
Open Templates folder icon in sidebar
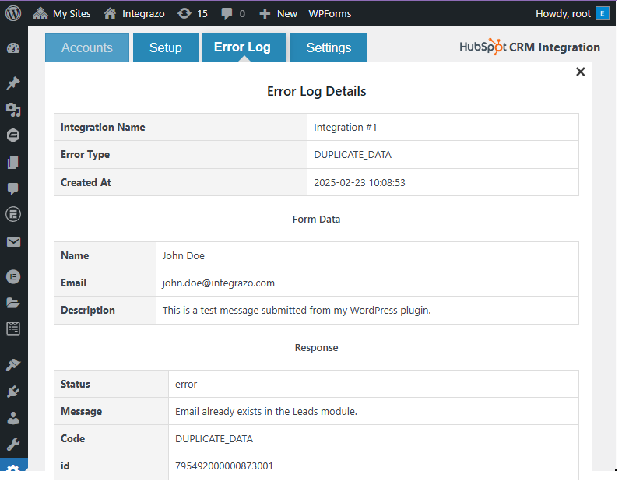point(13,303)
